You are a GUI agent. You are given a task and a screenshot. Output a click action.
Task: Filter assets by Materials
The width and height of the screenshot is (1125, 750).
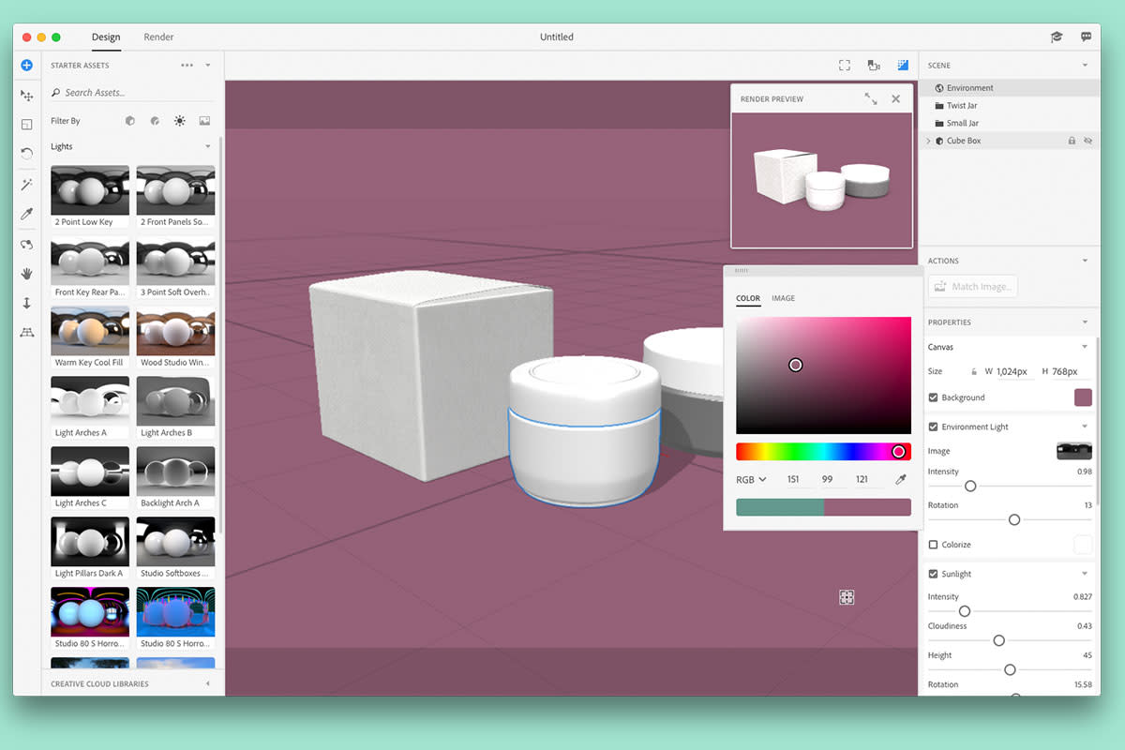[155, 121]
